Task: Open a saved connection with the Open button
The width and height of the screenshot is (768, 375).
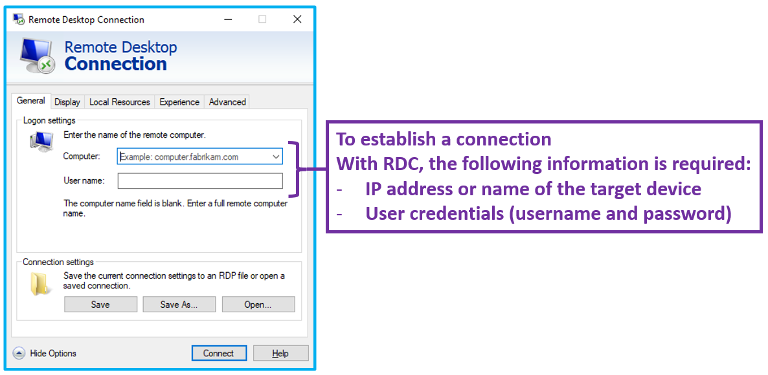Action: (x=258, y=304)
